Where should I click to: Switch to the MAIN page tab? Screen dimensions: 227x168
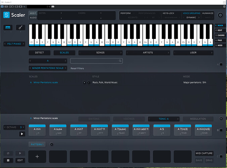click(x=220, y=26)
